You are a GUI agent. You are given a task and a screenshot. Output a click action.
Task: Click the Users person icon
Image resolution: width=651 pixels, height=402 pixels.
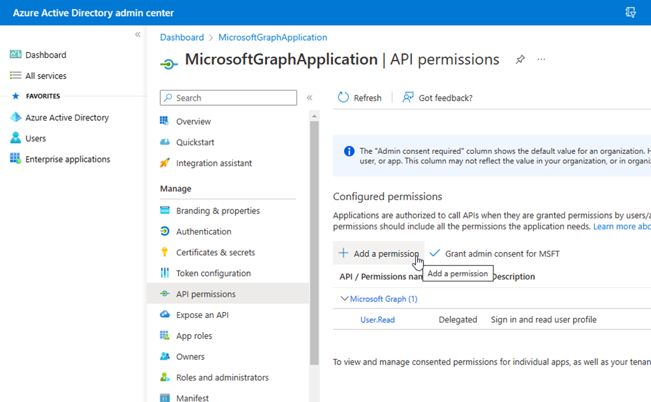[15, 137]
